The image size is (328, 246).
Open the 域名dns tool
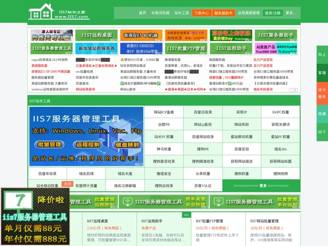pos(281,149)
